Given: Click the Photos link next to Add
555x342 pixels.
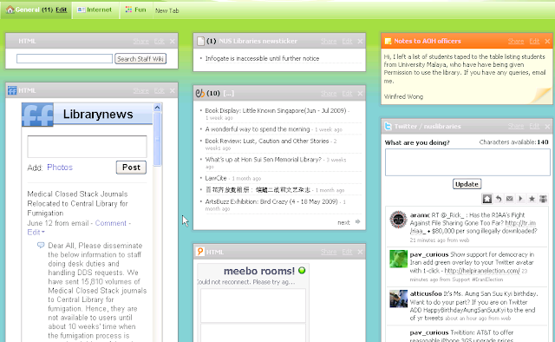Looking at the screenshot, I should pyautogui.click(x=60, y=168).
